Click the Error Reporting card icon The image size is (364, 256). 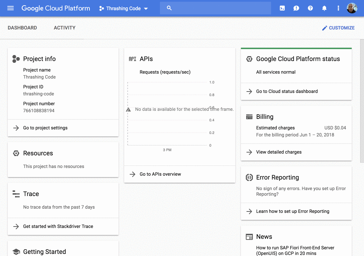click(249, 177)
